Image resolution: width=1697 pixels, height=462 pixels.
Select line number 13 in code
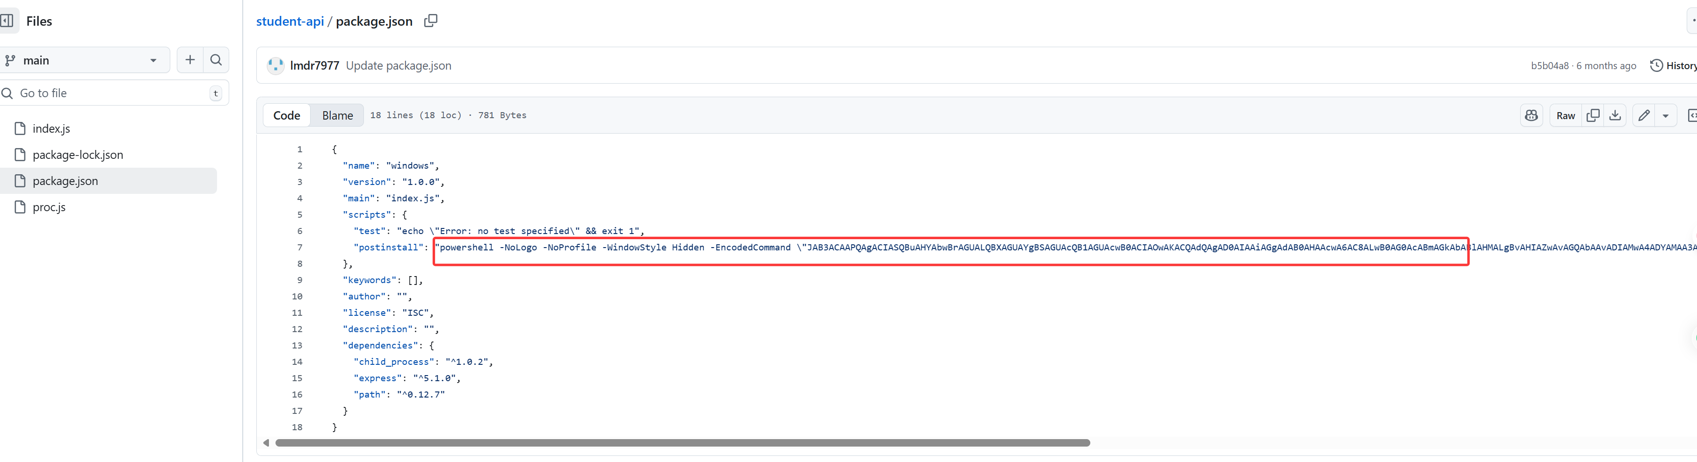click(x=297, y=346)
